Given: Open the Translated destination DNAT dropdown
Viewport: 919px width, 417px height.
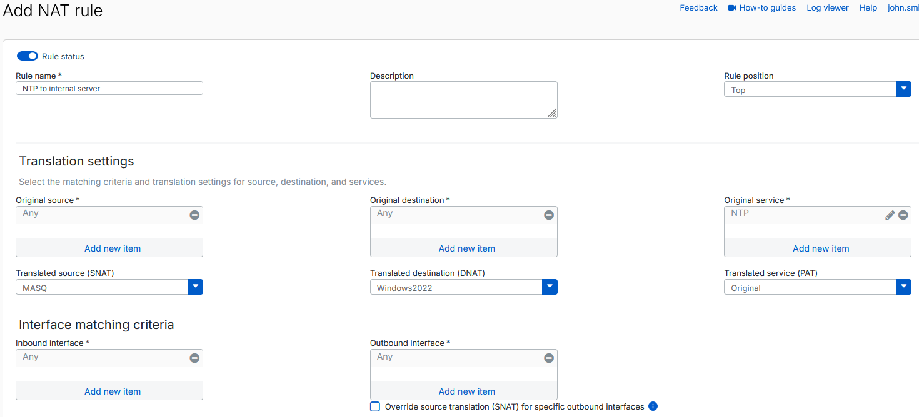Looking at the screenshot, I should [x=550, y=287].
